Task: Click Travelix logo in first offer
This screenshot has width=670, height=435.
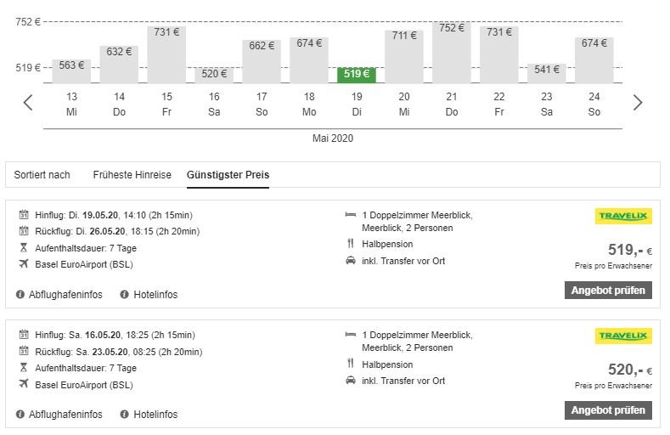Action: point(623,217)
